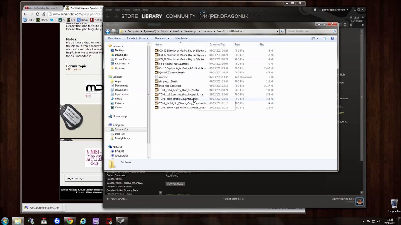Click the Read More link in Steam
This screenshot has width=401, height=225.
pos(172,176)
